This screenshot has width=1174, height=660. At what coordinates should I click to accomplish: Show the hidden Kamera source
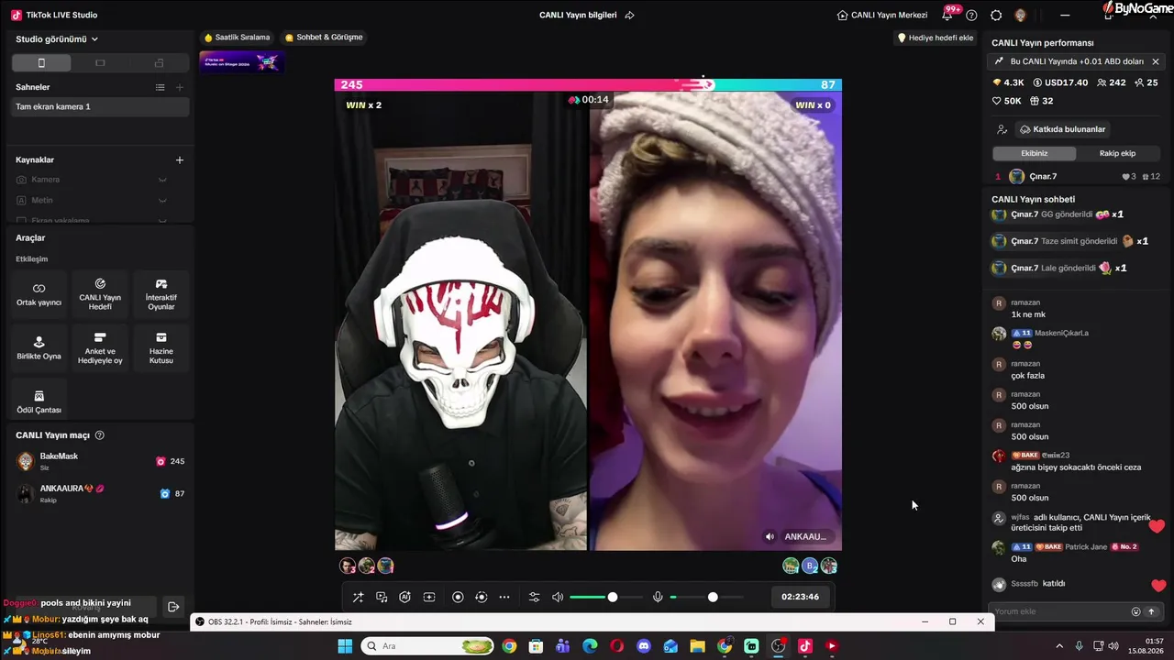pos(162,180)
